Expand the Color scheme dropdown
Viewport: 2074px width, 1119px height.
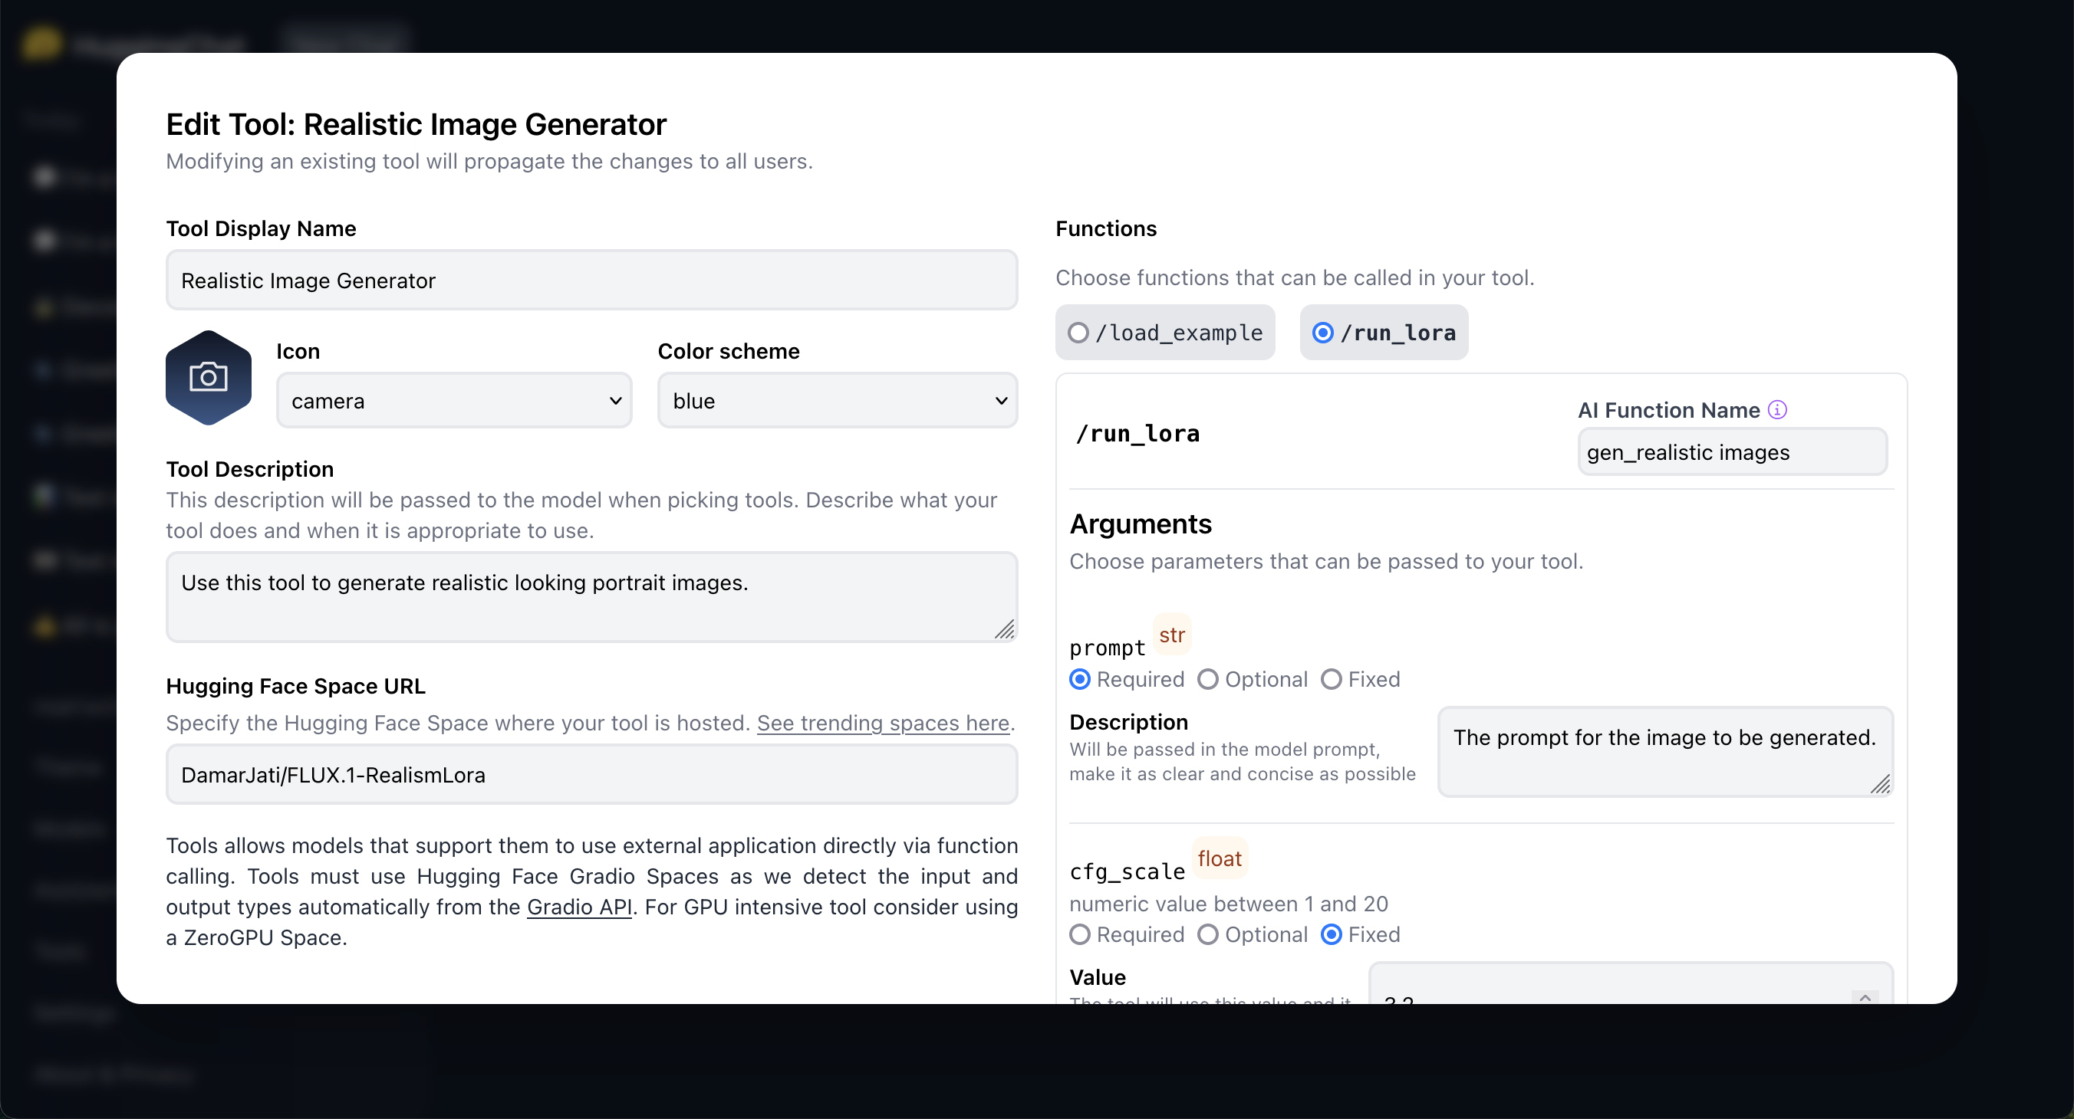point(838,401)
